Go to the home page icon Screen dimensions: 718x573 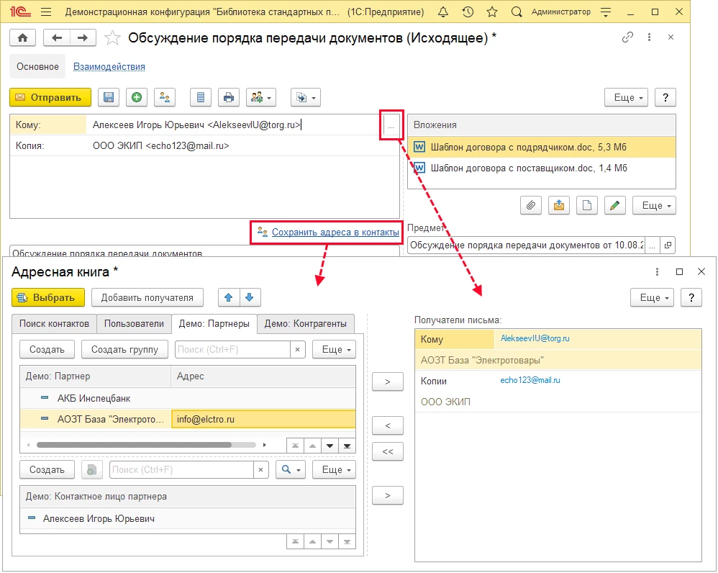23,38
